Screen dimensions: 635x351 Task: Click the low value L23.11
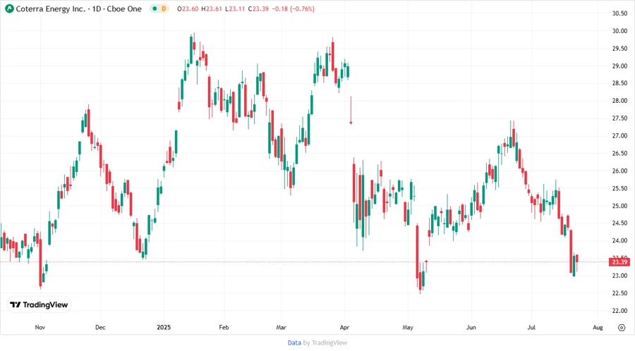coord(234,9)
